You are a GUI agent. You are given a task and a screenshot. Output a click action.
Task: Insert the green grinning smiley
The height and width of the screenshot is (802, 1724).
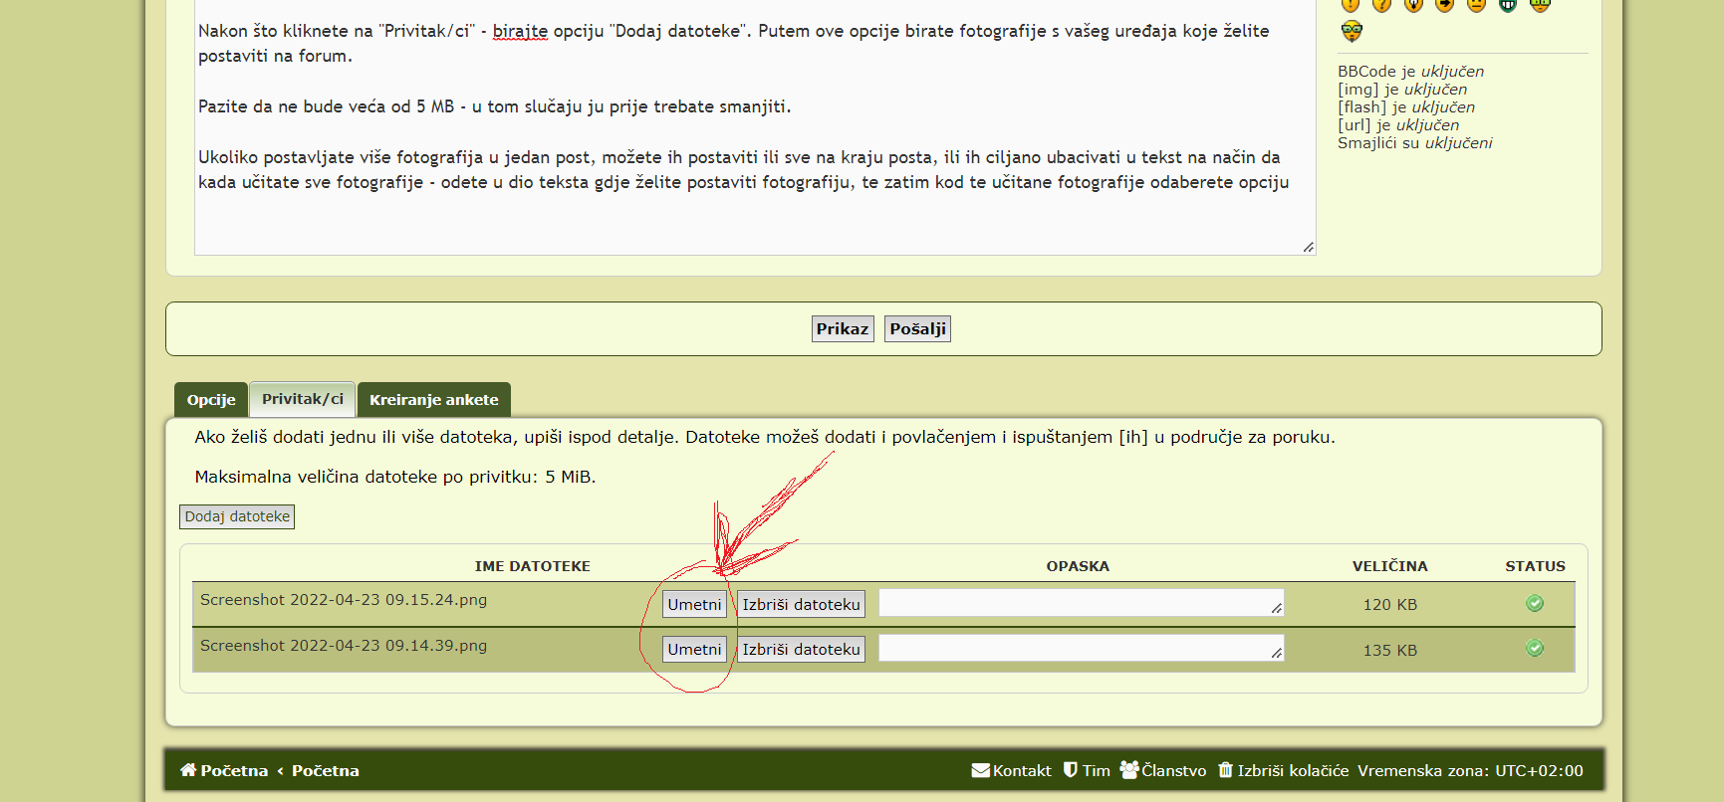tap(1508, 4)
